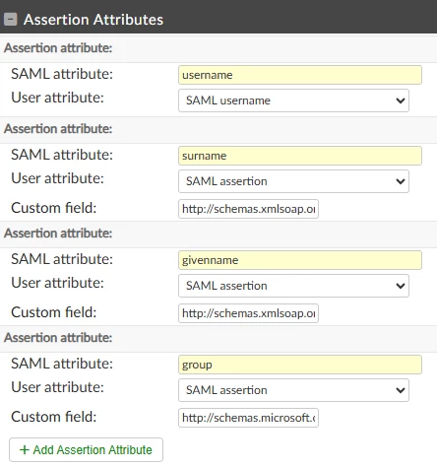
Task: Click the chevron arrow of SAML username dropdown
Action: pyautogui.click(x=401, y=100)
